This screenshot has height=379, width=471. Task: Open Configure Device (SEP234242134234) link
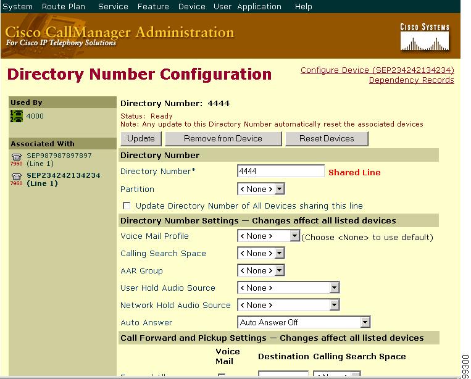tap(377, 70)
